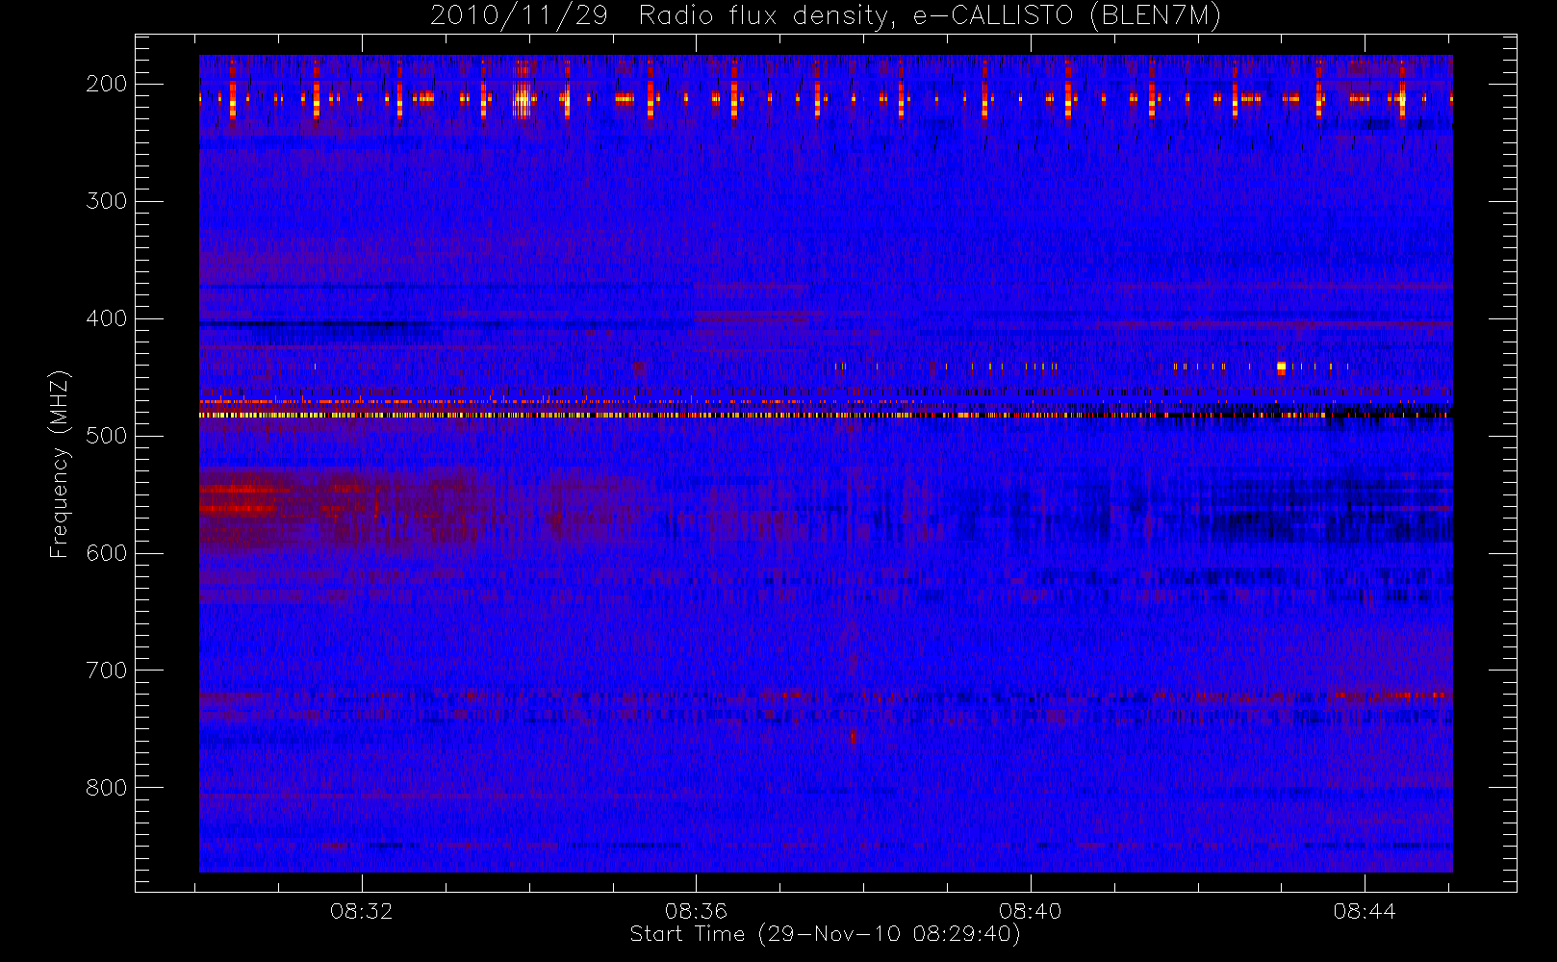Click the continuous bright yellow line near 480 MHz

[x=826, y=415]
